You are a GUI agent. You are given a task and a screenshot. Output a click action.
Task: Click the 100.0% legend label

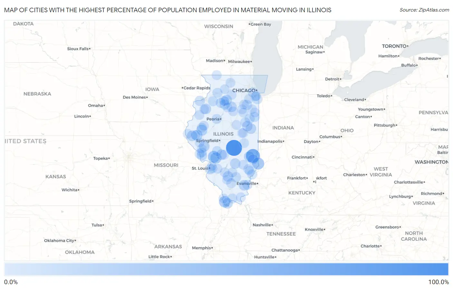(x=439, y=282)
